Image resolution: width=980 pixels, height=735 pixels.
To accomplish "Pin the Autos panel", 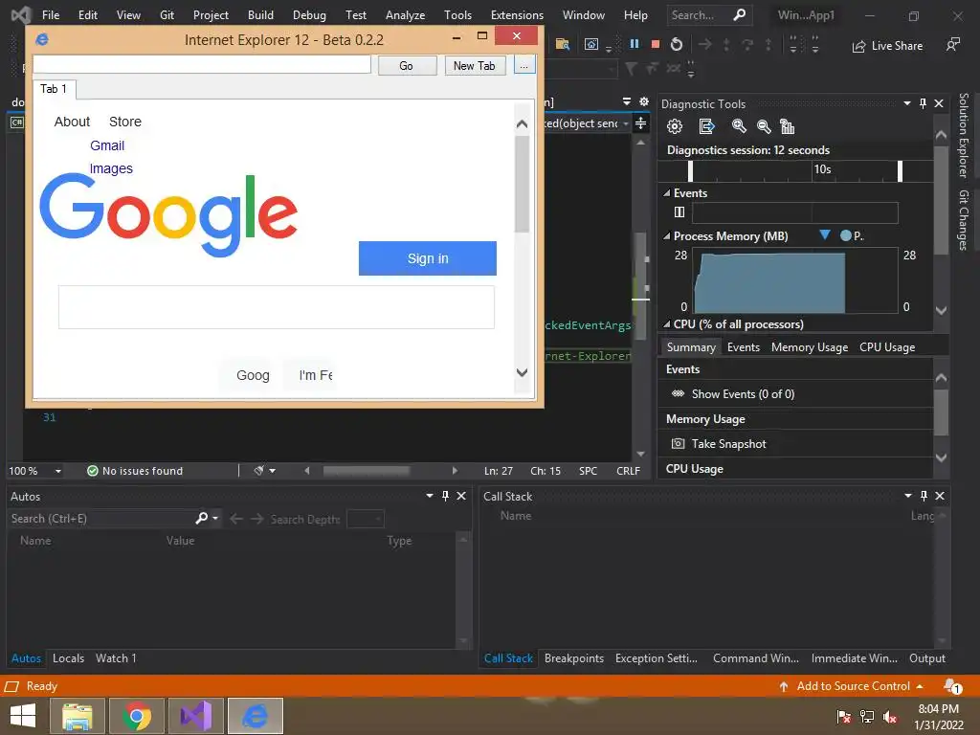I will 445,496.
